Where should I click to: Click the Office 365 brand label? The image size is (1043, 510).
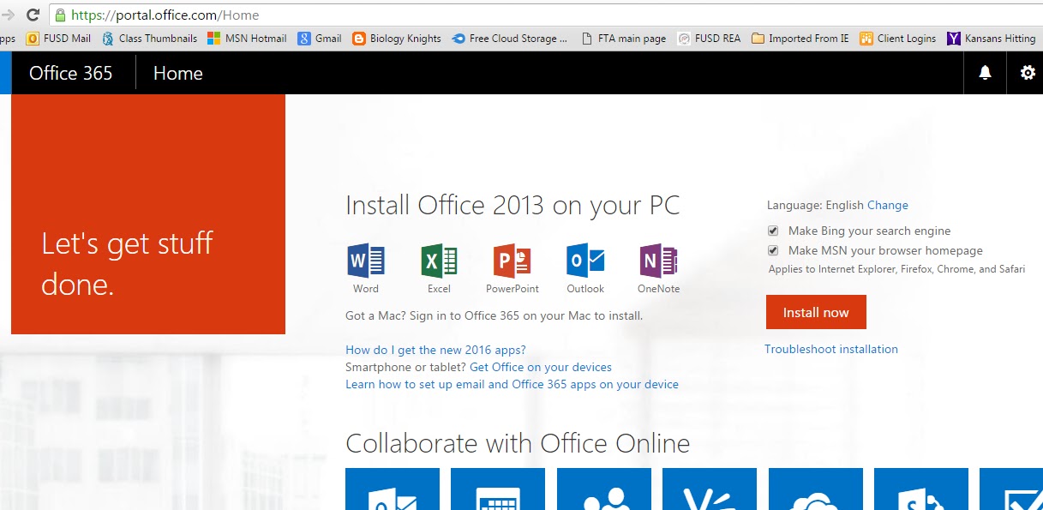(70, 73)
